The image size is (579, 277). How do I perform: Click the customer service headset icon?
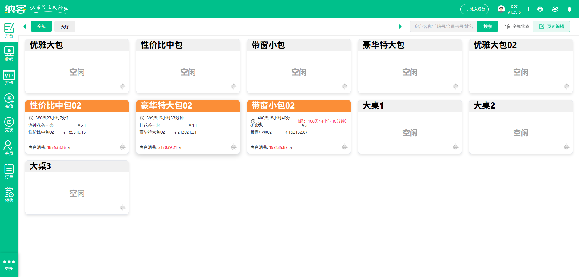point(540,9)
